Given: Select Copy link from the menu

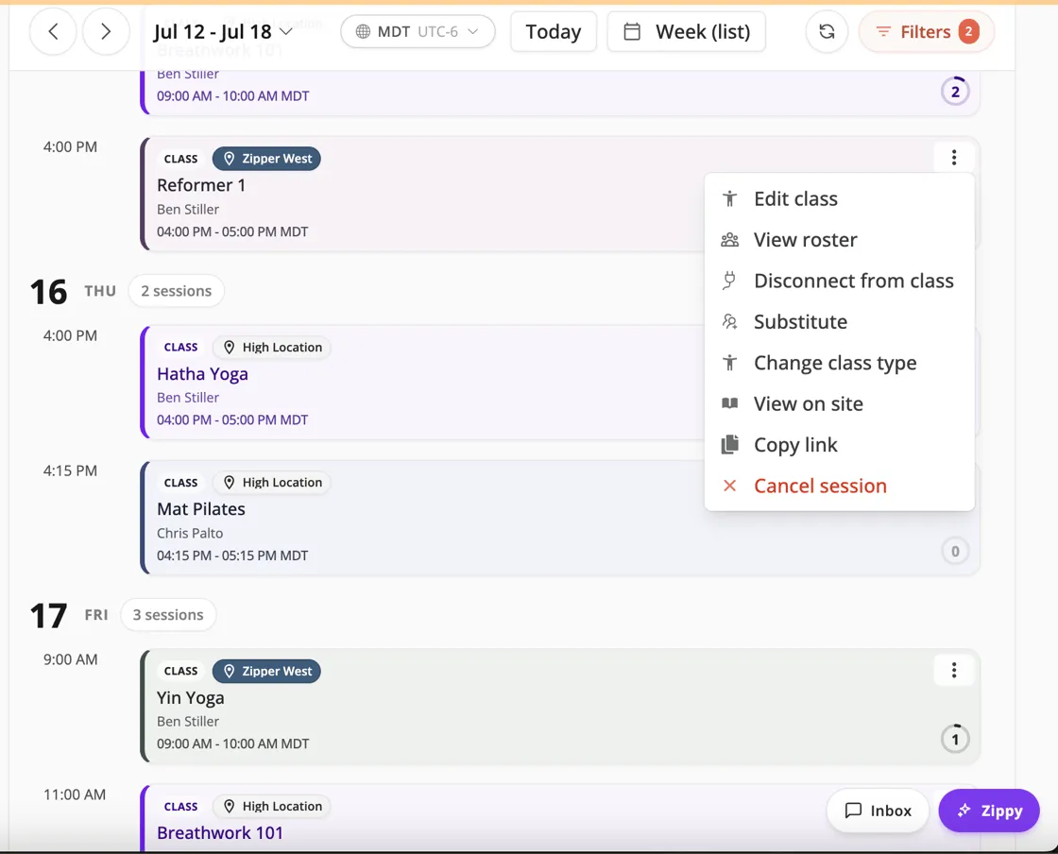Looking at the screenshot, I should [x=839, y=445].
